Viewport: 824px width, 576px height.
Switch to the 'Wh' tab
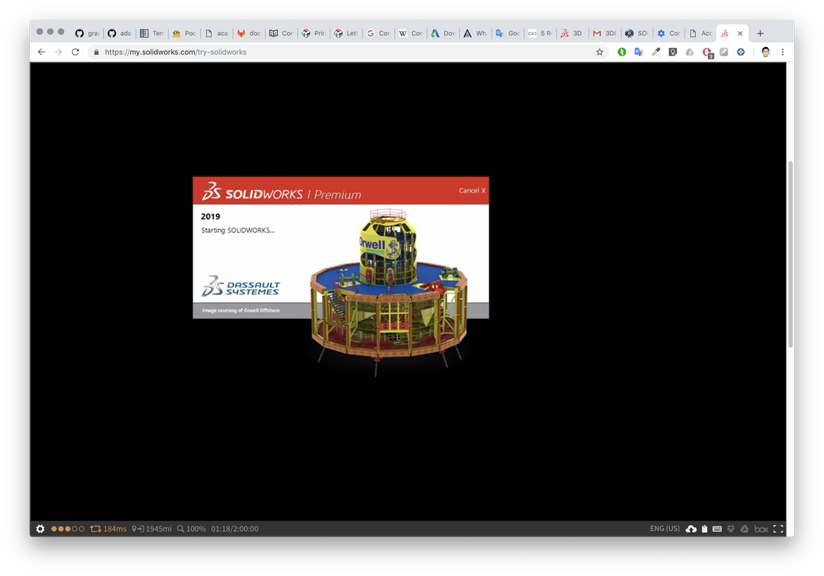click(x=475, y=33)
